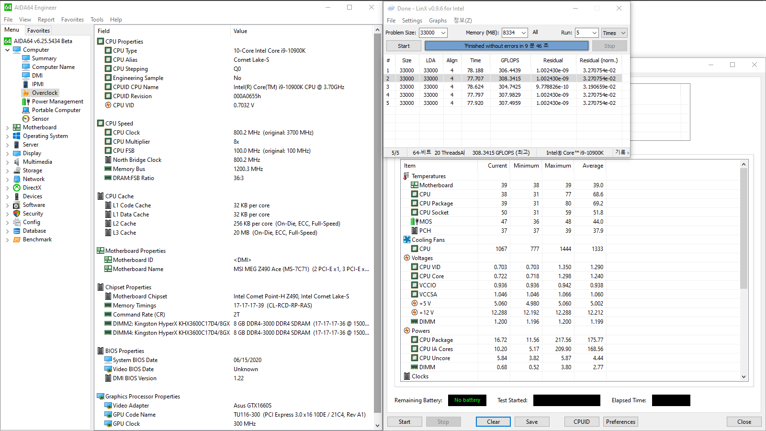Open the Times dropdown in LinX

coord(614,33)
